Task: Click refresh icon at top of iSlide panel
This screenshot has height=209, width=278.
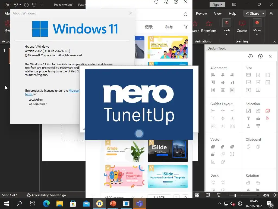Action: (x=156, y=2)
